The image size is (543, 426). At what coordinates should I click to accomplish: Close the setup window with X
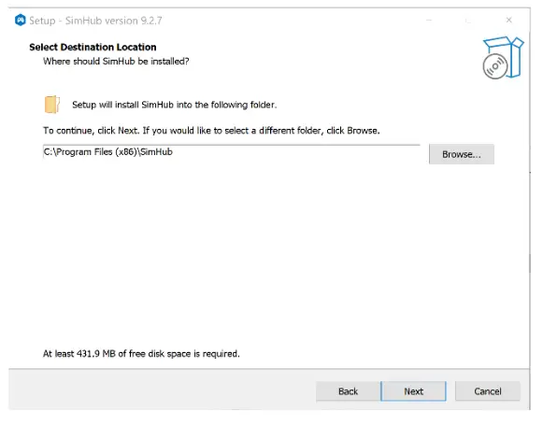pyautogui.click(x=508, y=20)
